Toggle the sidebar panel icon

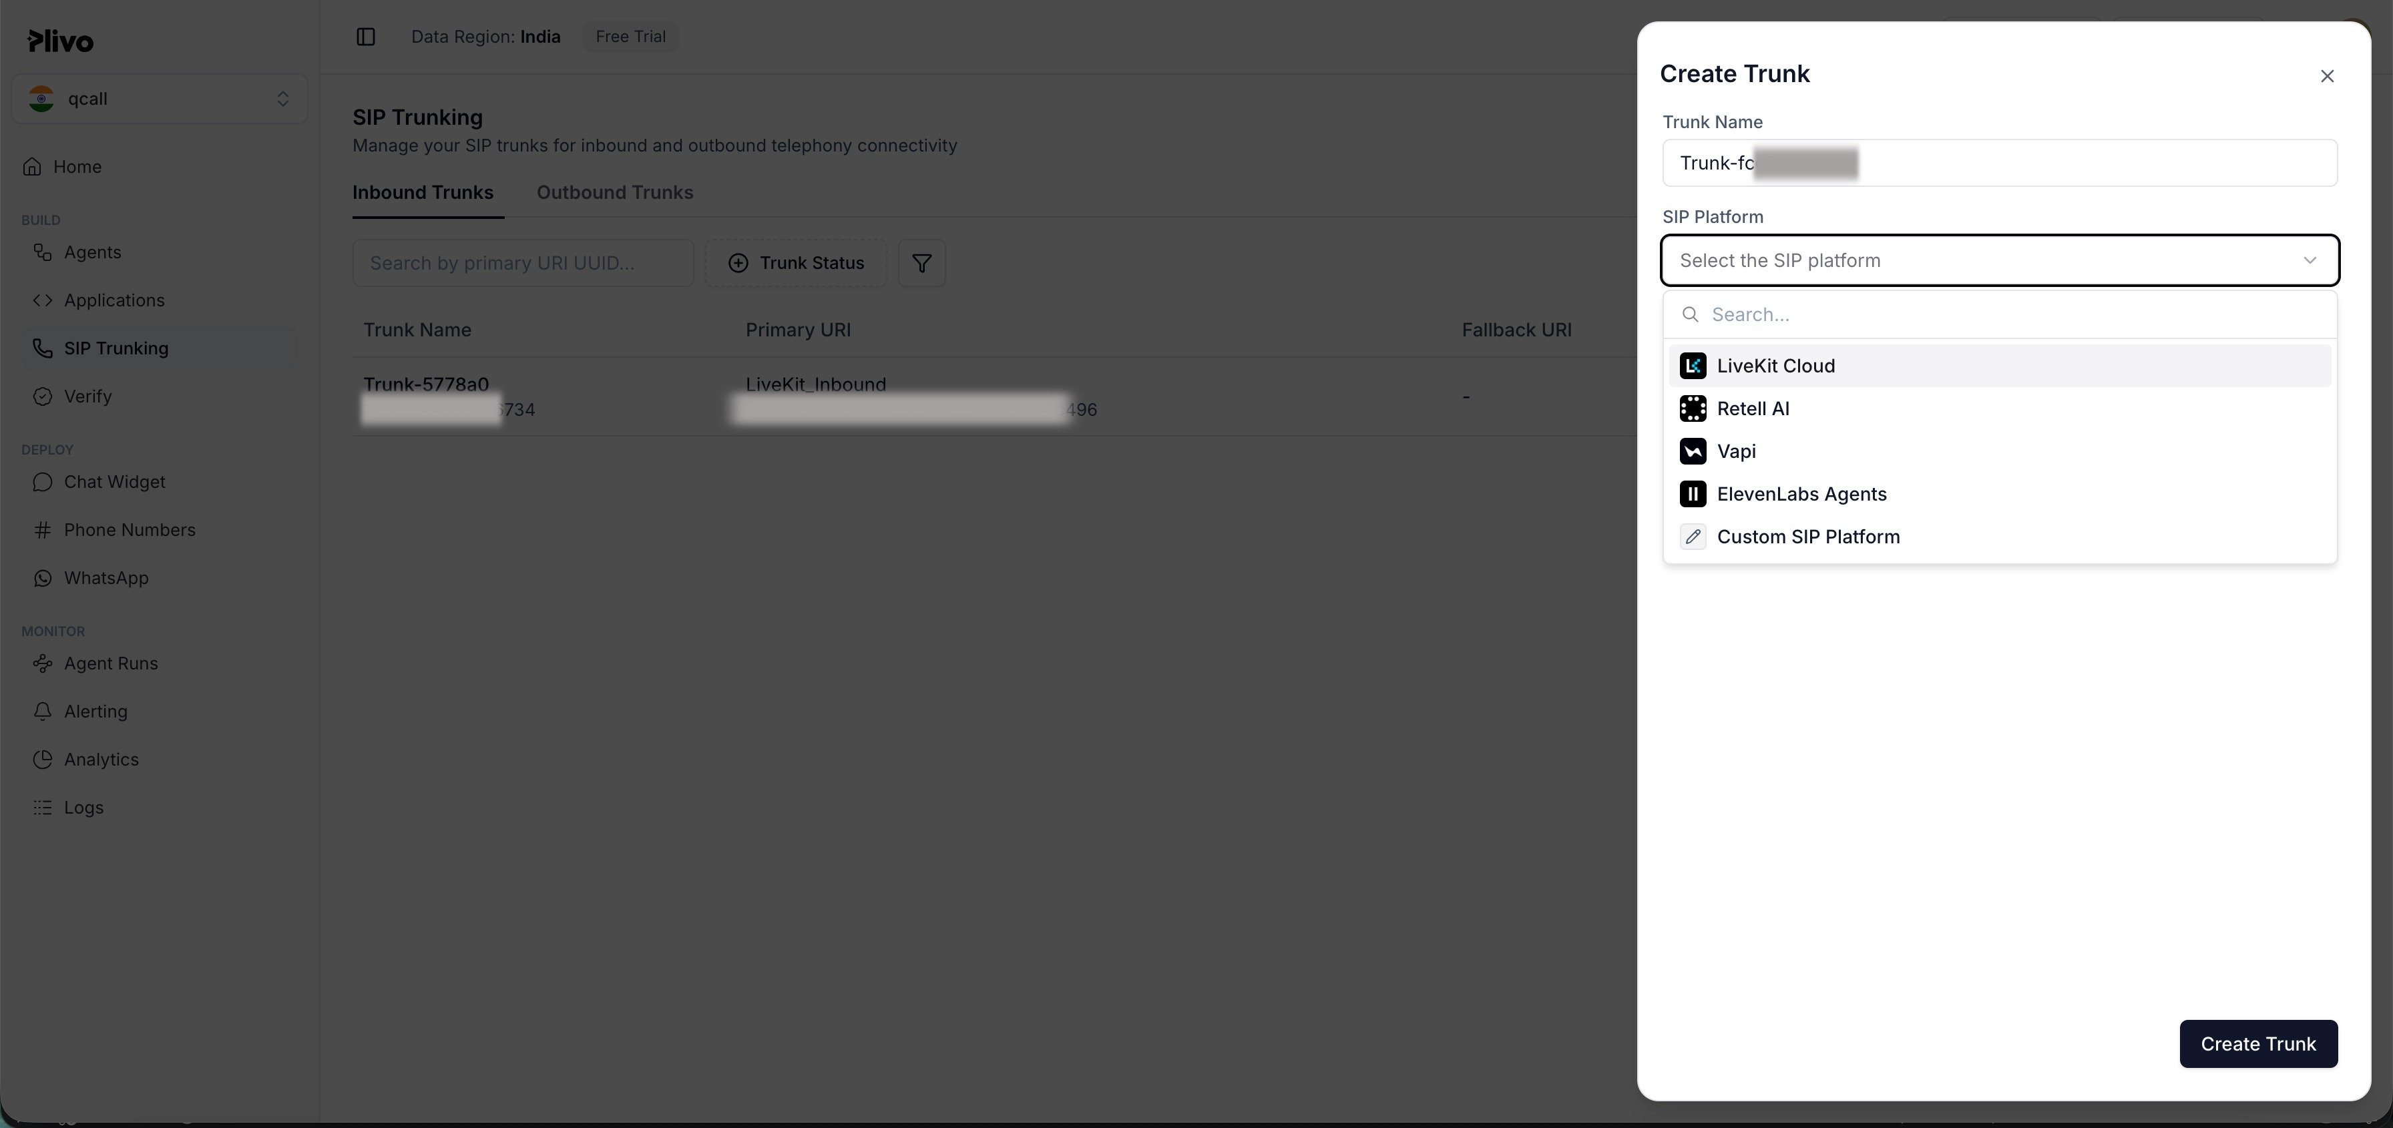(365, 37)
